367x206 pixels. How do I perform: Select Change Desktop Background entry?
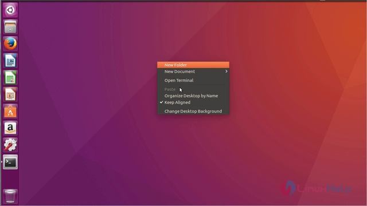193,111
